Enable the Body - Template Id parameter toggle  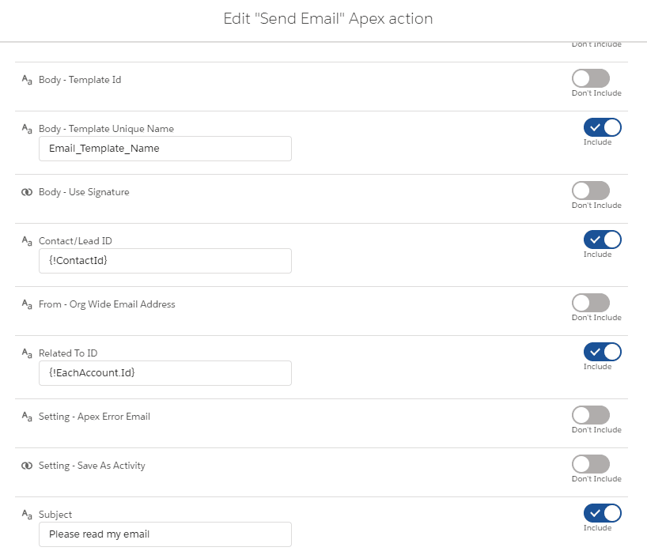click(596, 77)
